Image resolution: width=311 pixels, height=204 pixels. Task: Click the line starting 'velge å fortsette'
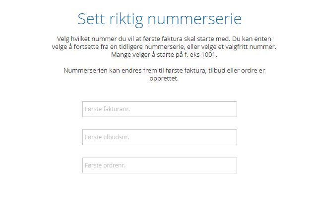click(x=164, y=47)
